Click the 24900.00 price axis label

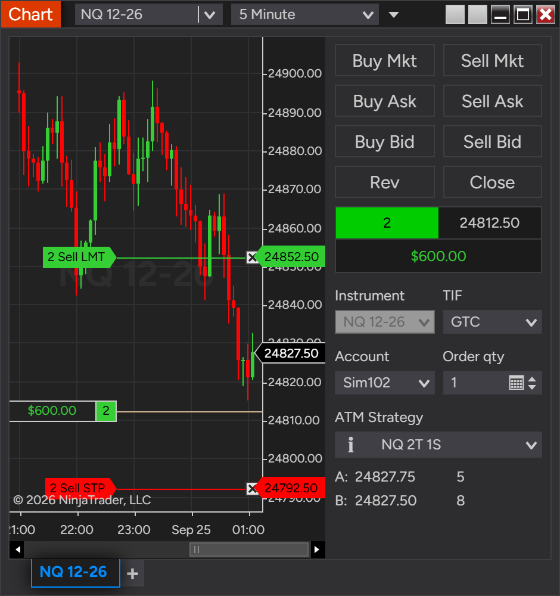tap(295, 73)
